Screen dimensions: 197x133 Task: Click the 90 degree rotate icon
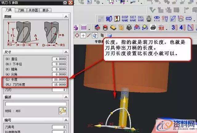tap(109, 18)
